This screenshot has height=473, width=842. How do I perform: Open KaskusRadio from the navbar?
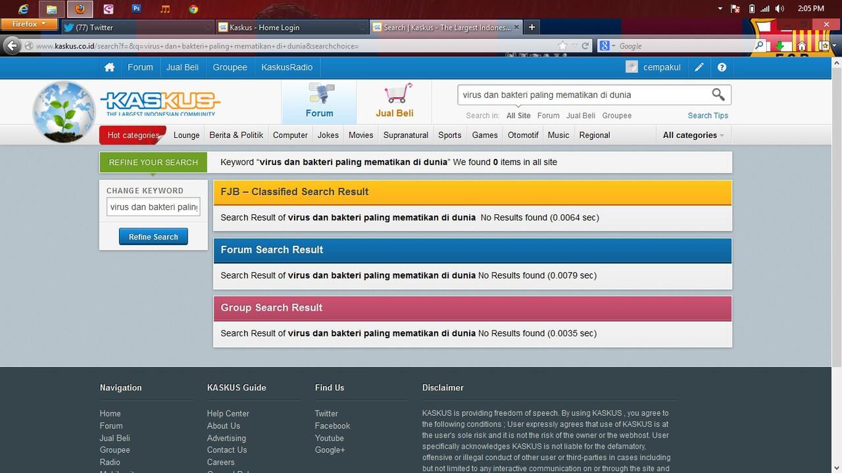click(287, 67)
